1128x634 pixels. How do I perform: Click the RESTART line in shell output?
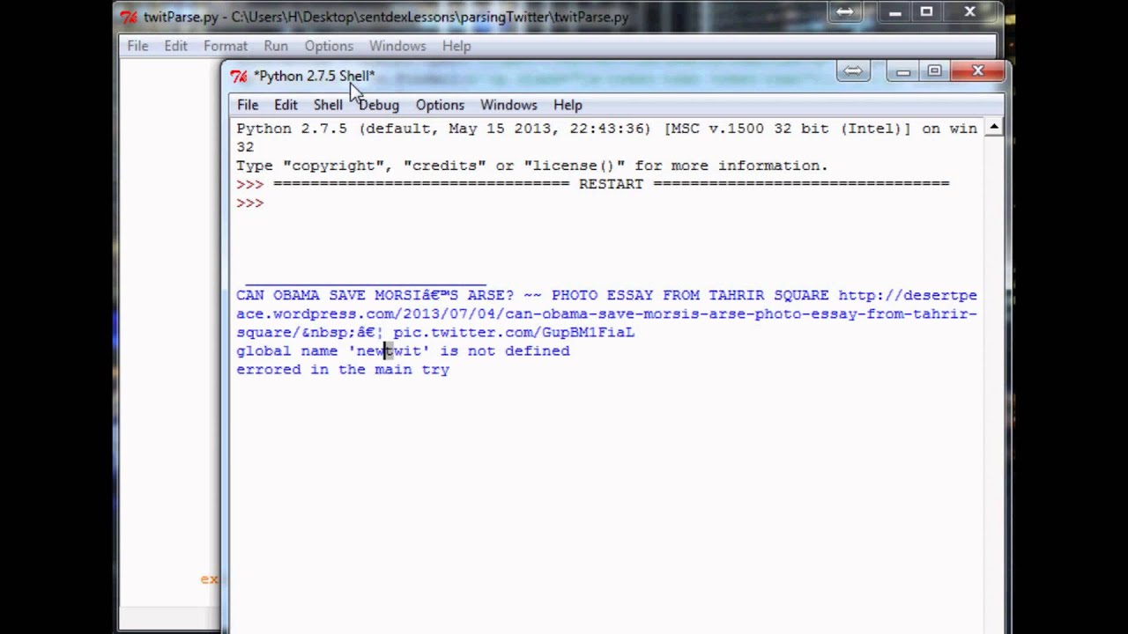point(593,184)
